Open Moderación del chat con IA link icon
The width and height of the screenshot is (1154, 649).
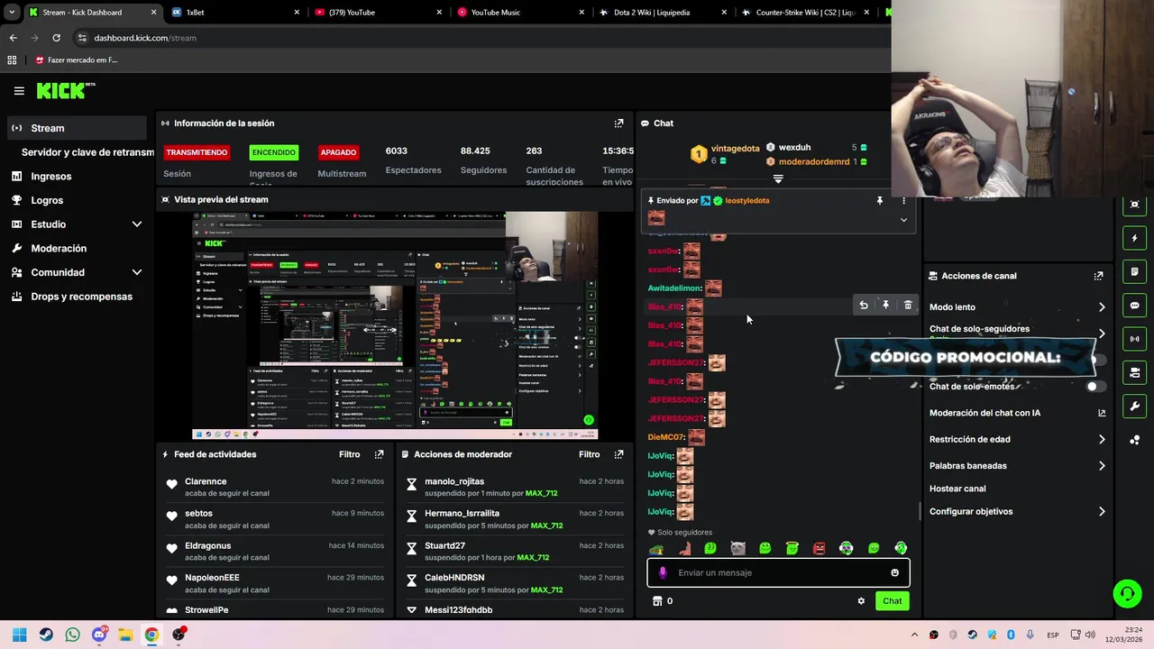tap(1102, 413)
